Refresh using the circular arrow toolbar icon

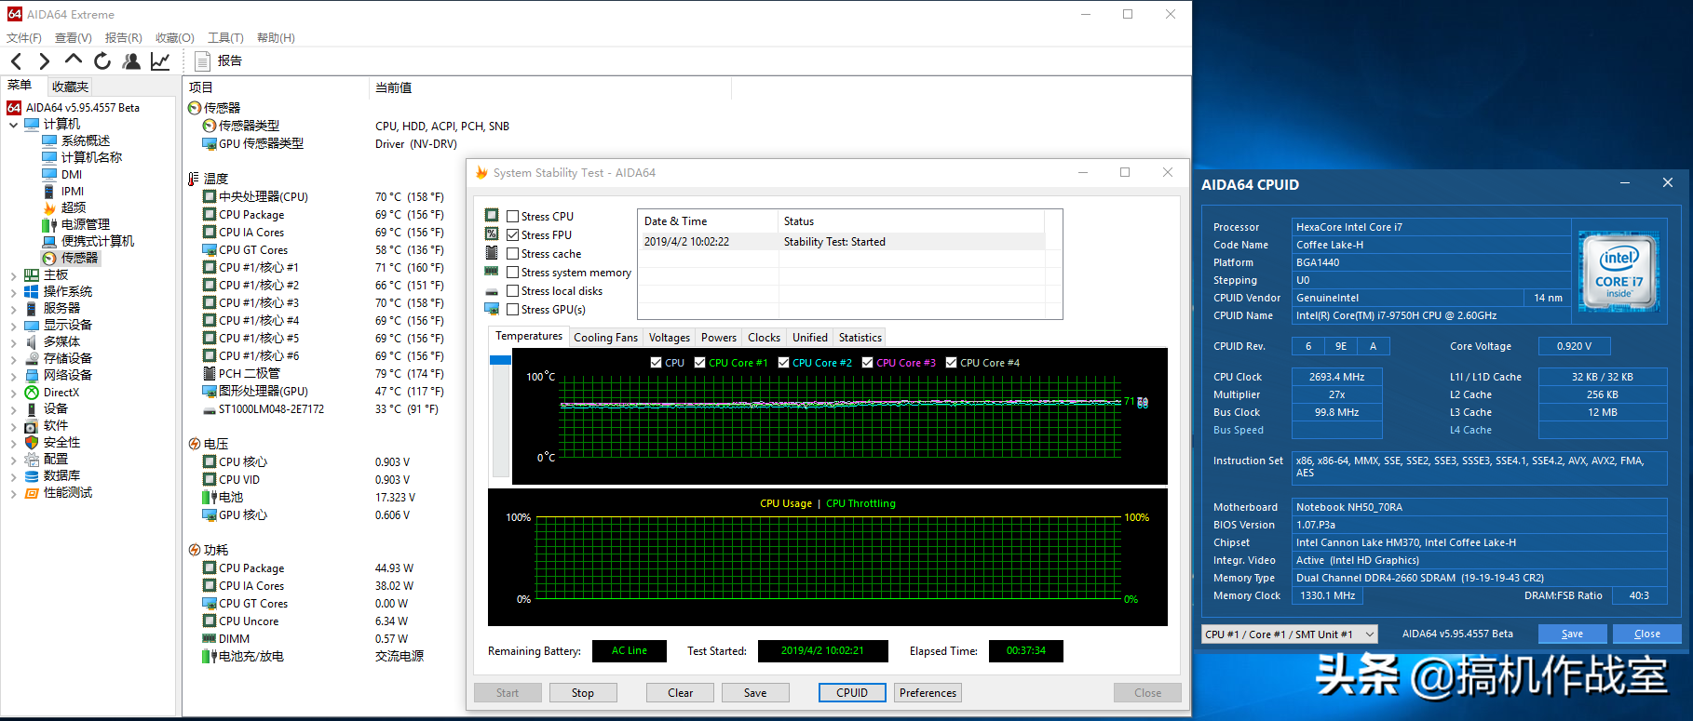pos(102,61)
